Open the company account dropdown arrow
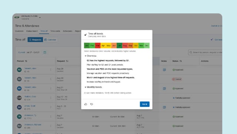 [40, 17]
